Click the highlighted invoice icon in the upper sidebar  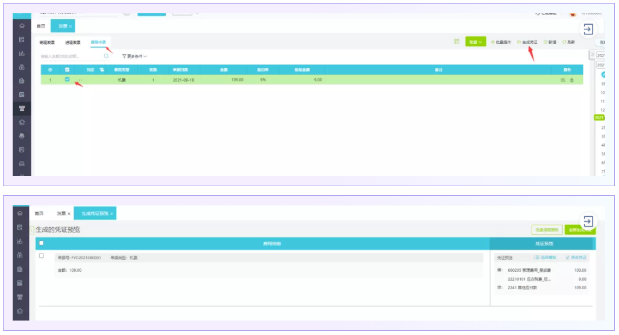click(22, 108)
